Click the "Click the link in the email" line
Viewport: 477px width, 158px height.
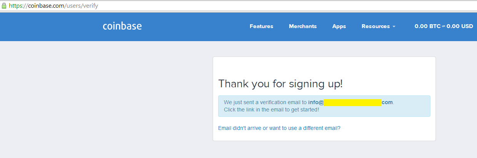pyautogui.click(x=272, y=110)
